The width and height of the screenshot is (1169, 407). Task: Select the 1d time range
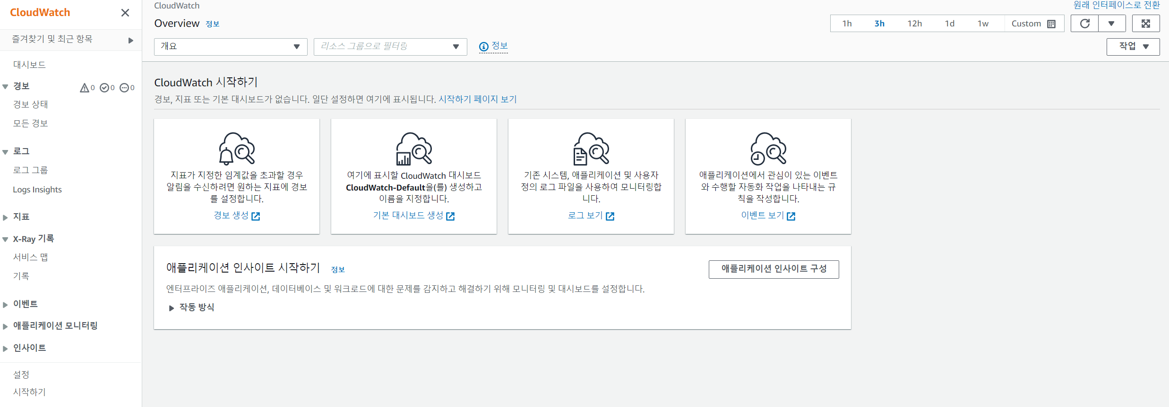tap(949, 24)
